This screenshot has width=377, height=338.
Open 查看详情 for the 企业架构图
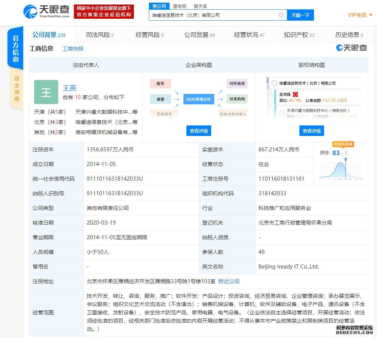199,131
